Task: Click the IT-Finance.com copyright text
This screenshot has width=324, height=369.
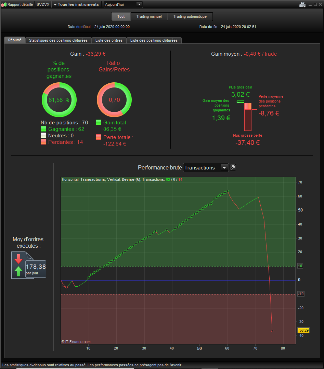Action: pyautogui.click(x=76, y=342)
